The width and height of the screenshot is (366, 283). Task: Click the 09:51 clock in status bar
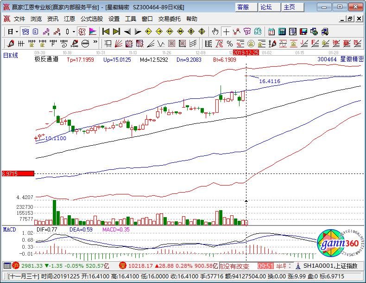pyautogui.click(x=265, y=266)
